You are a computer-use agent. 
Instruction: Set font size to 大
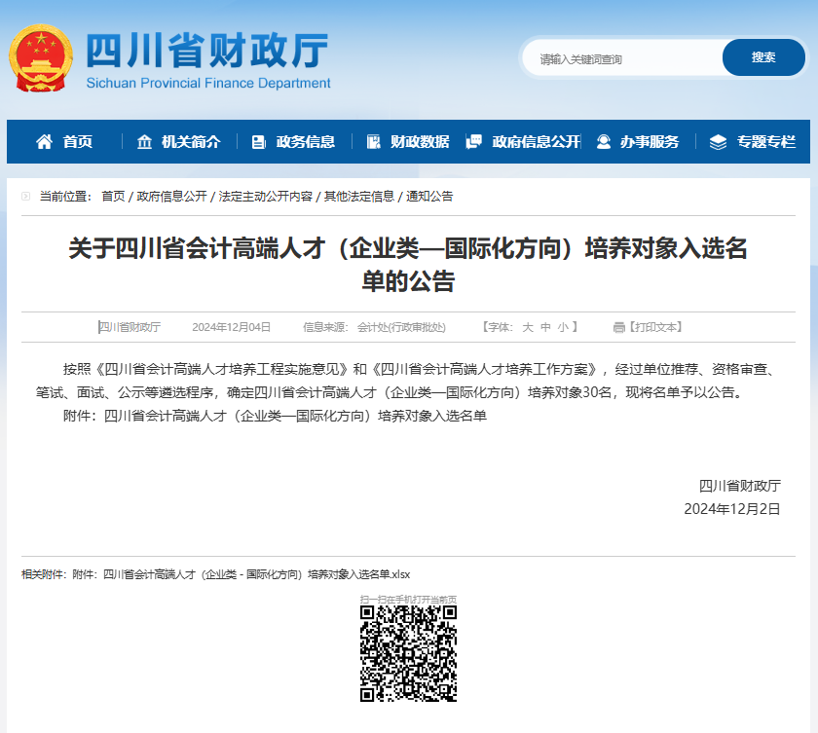click(528, 327)
